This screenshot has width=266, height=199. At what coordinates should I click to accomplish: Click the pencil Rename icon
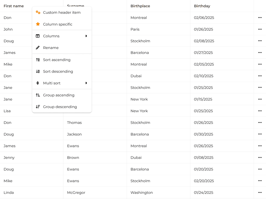click(x=38, y=48)
